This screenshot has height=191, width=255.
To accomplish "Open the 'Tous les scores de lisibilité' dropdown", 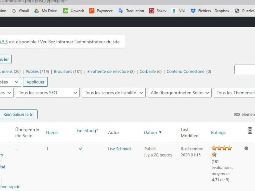I will [x=114, y=93].
